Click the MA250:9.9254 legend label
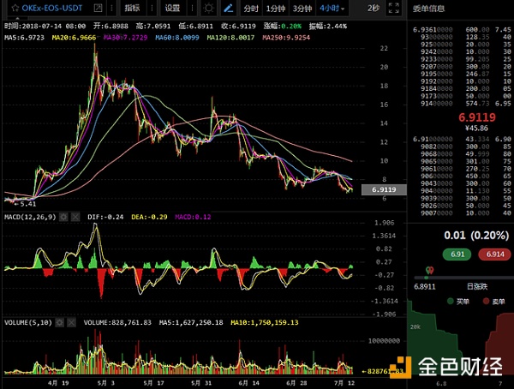Image resolution: width=514 pixels, height=389 pixels. pos(286,38)
